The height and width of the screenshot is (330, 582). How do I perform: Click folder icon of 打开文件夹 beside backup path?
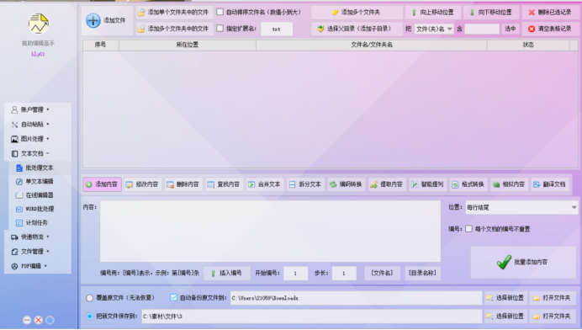coord(536,298)
